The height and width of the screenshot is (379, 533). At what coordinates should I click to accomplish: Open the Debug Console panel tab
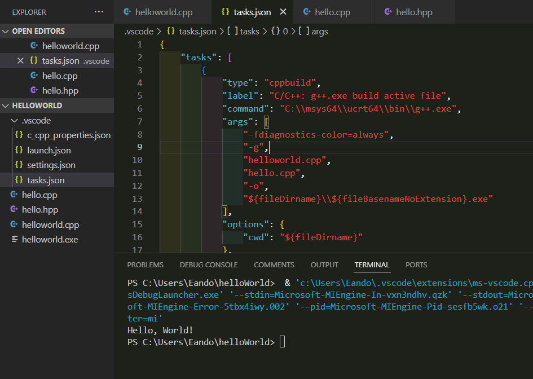[209, 265]
